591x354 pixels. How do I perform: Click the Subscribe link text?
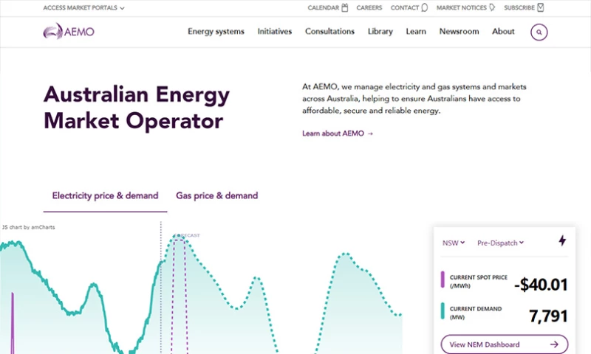click(x=519, y=8)
